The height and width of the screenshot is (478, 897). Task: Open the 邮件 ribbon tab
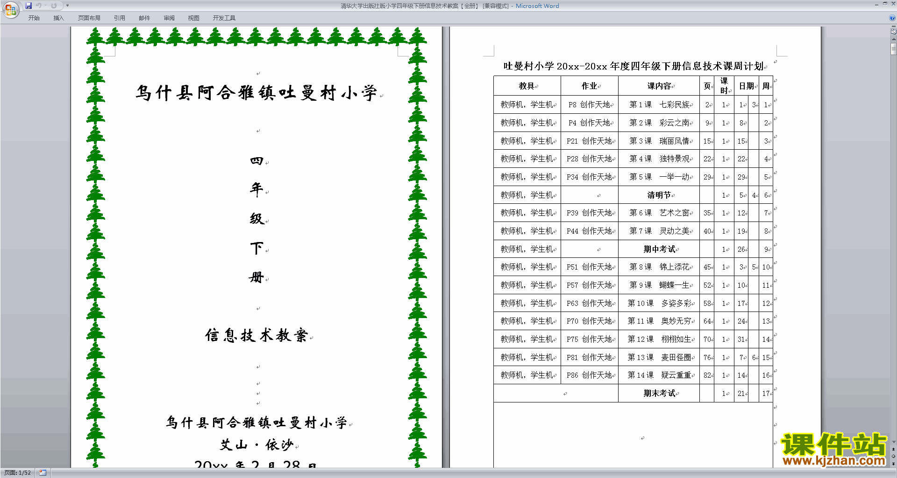[144, 18]
